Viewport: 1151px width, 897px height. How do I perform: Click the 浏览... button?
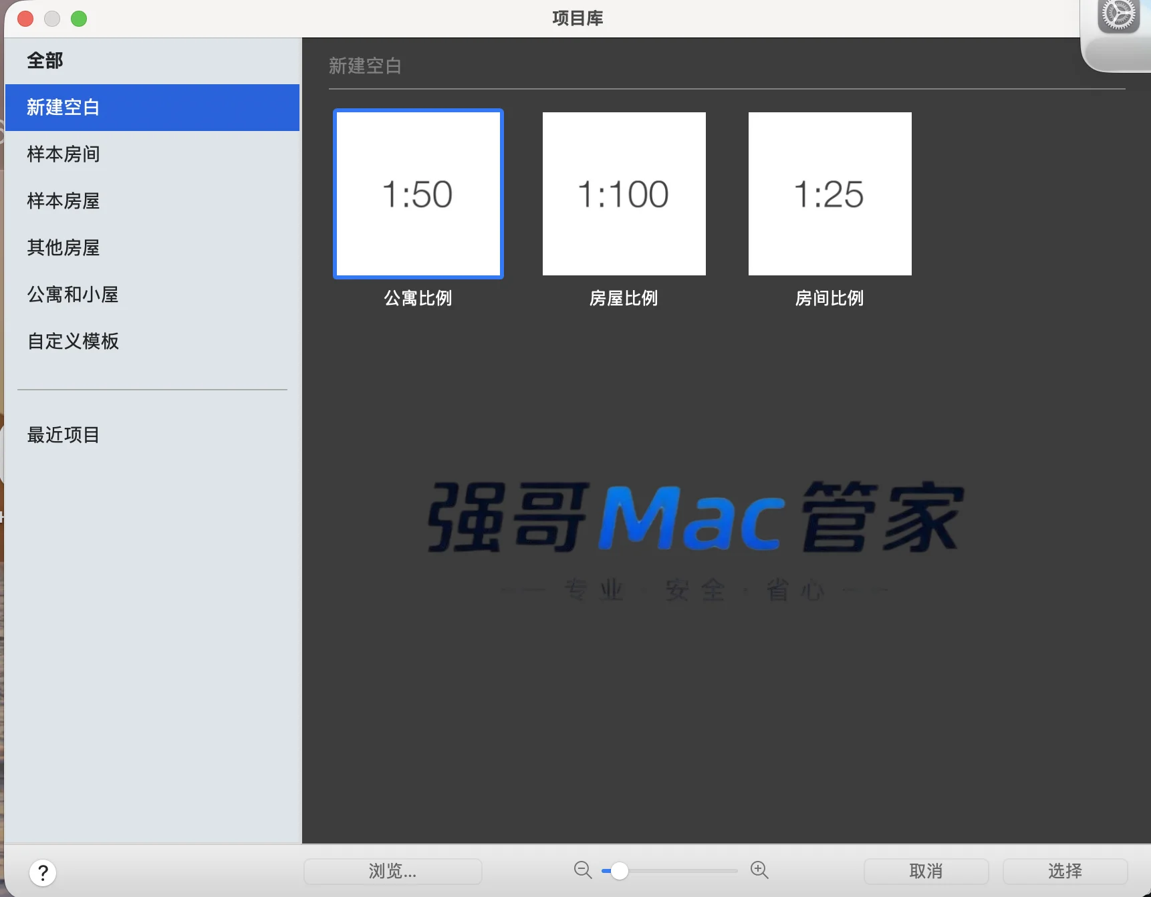(x=393, y=871)
